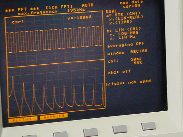Image resolution: width=183 pixels, height=137 pixels.
Task: Select the RECTAN window softkey label
Action: pos(23,119)
